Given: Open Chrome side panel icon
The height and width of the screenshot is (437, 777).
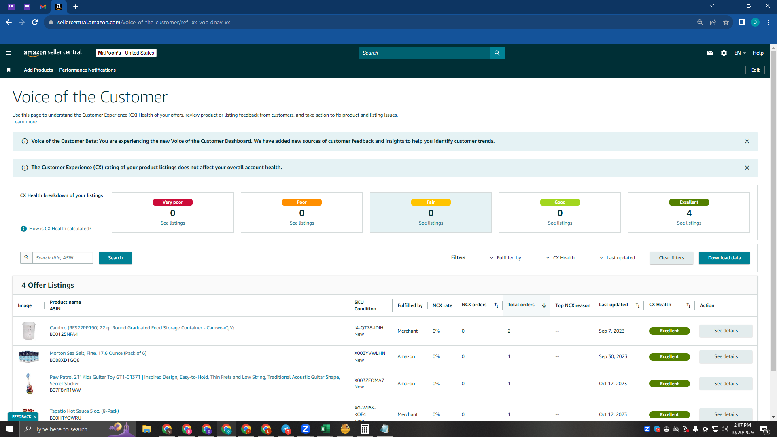Looking at the screenshot, I should tap(742, 22).
